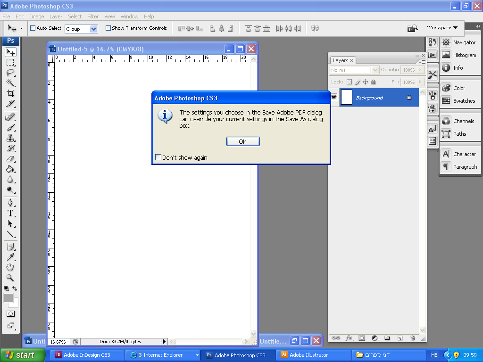Collapse the panel dock double-arrow
483x362 pixels.
[x=478, y=26]
